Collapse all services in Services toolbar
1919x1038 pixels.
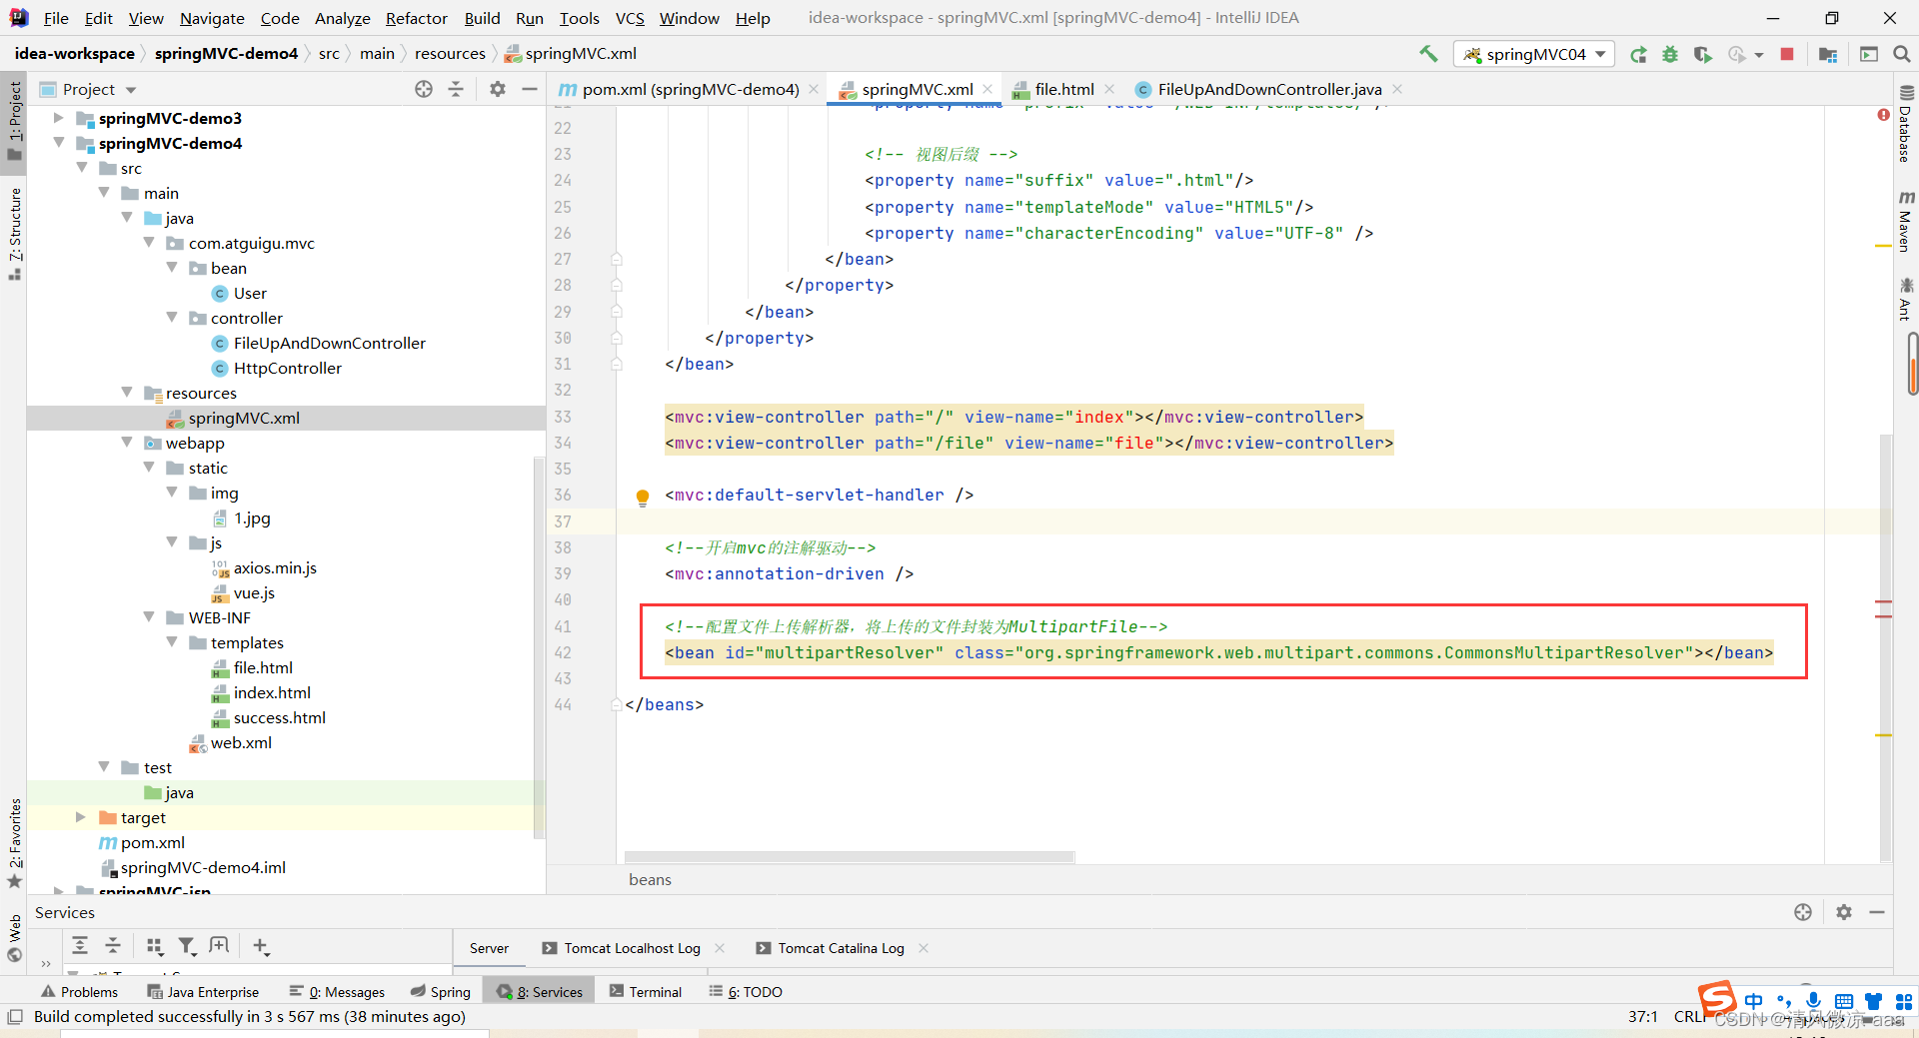[113, 945]
